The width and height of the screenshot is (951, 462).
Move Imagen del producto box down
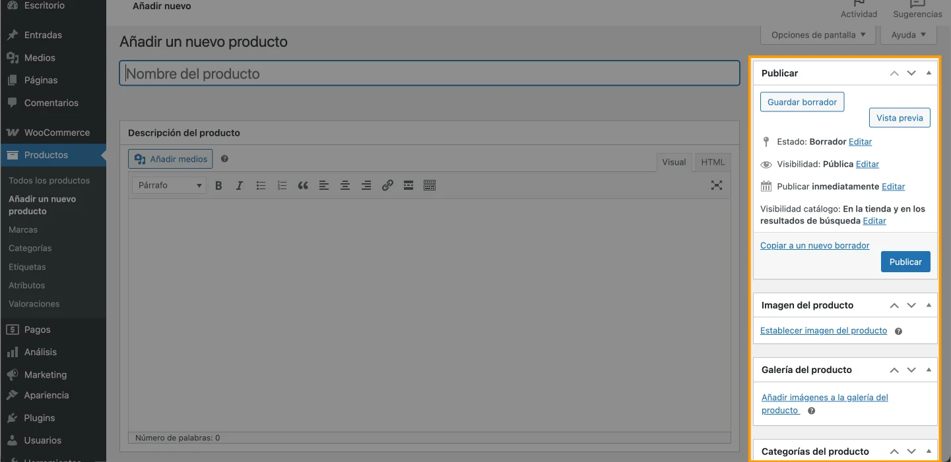pyautogui.click(x=911, y=305)
